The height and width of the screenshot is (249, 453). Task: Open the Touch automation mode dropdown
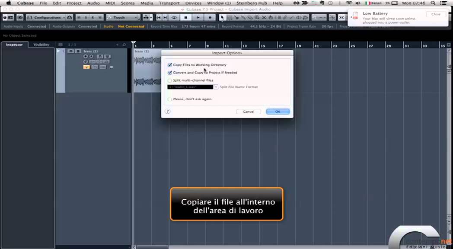(123, 18)
